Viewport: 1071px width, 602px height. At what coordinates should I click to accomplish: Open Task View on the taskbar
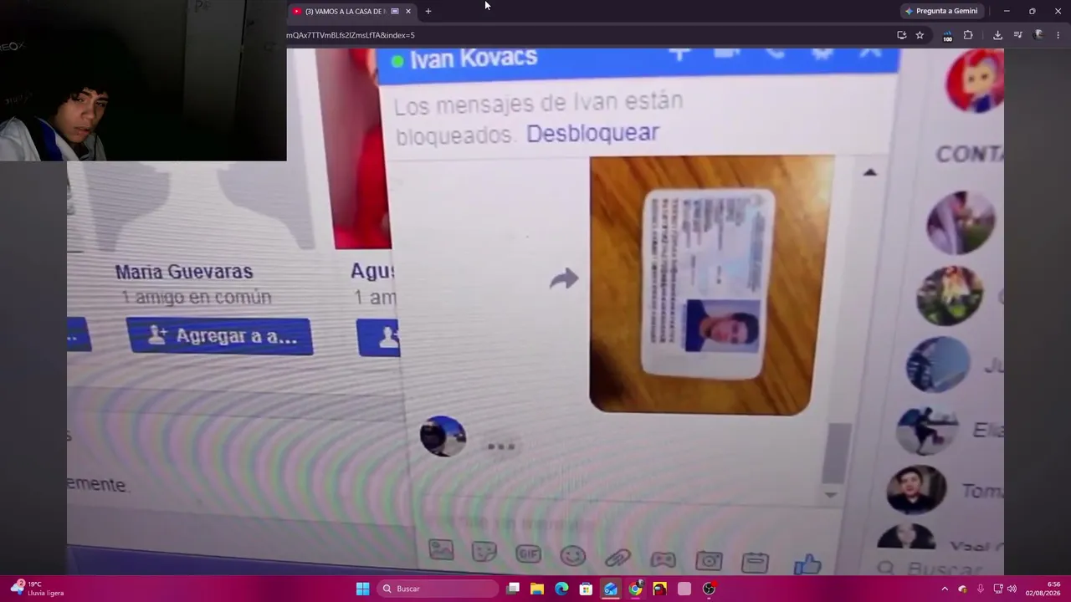click(x=513, y=589)
